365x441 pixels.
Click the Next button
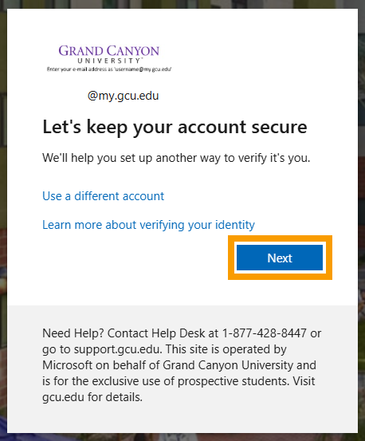point(280,258)
